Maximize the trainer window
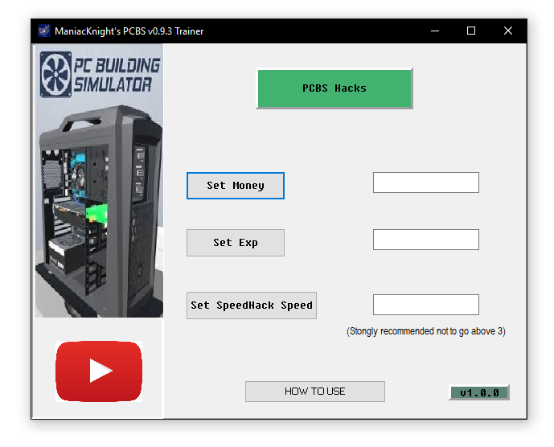The height and width of the screenshot is (447, 554). tap(471, 31)
